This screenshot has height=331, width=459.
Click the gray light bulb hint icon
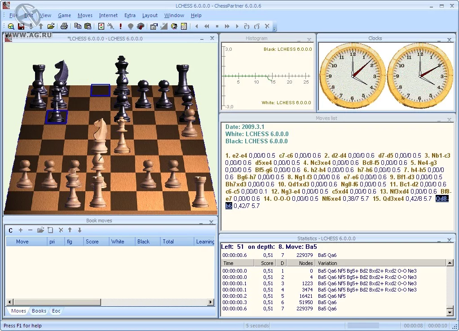131,26
